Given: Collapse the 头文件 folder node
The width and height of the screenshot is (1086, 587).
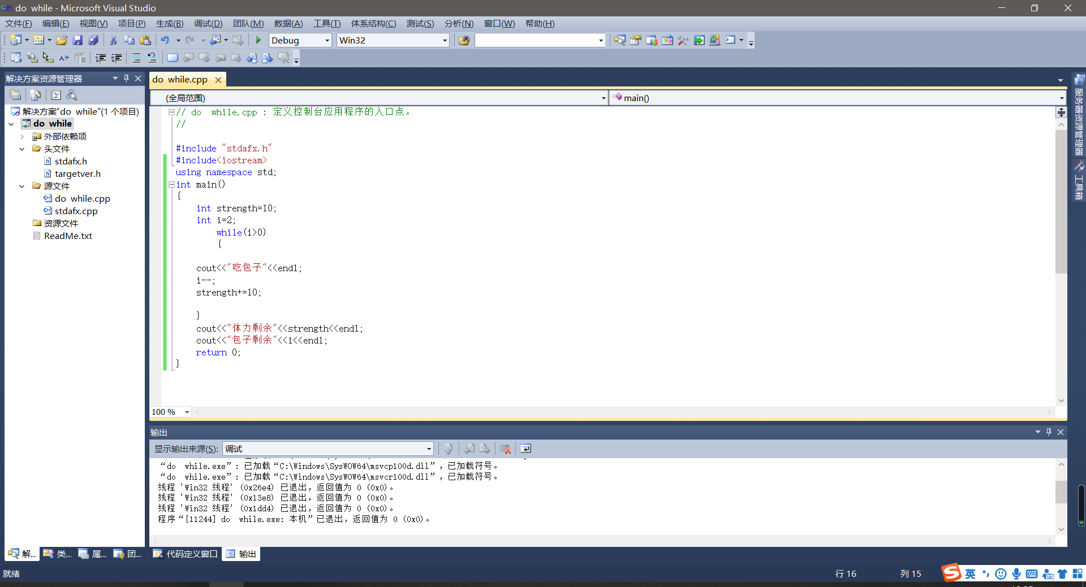Looking at the screenshot, I should click(x=22, y=149).
